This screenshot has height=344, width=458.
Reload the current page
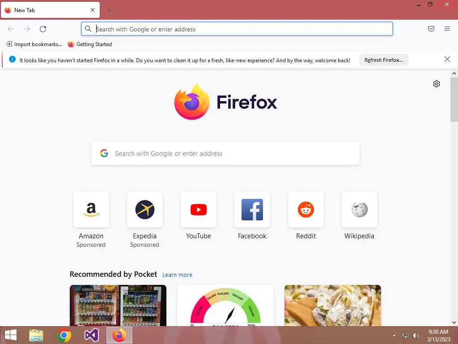[x=43, y=29]
